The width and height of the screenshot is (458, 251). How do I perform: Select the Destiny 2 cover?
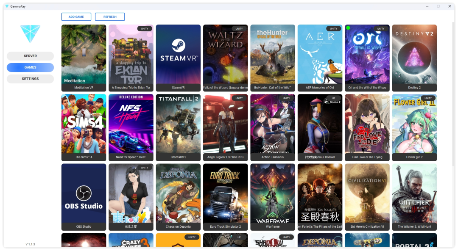[x=414, y=54]
